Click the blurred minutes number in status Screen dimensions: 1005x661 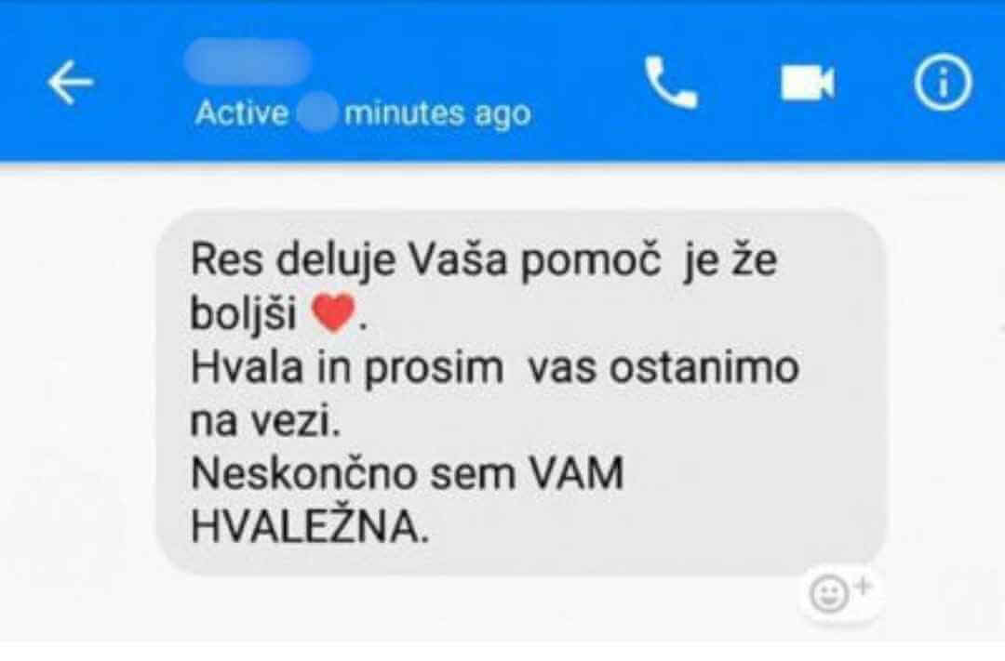[x=315, y=112]
